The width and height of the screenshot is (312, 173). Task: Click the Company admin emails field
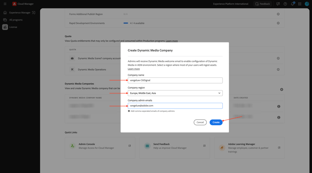pos(175,106)
